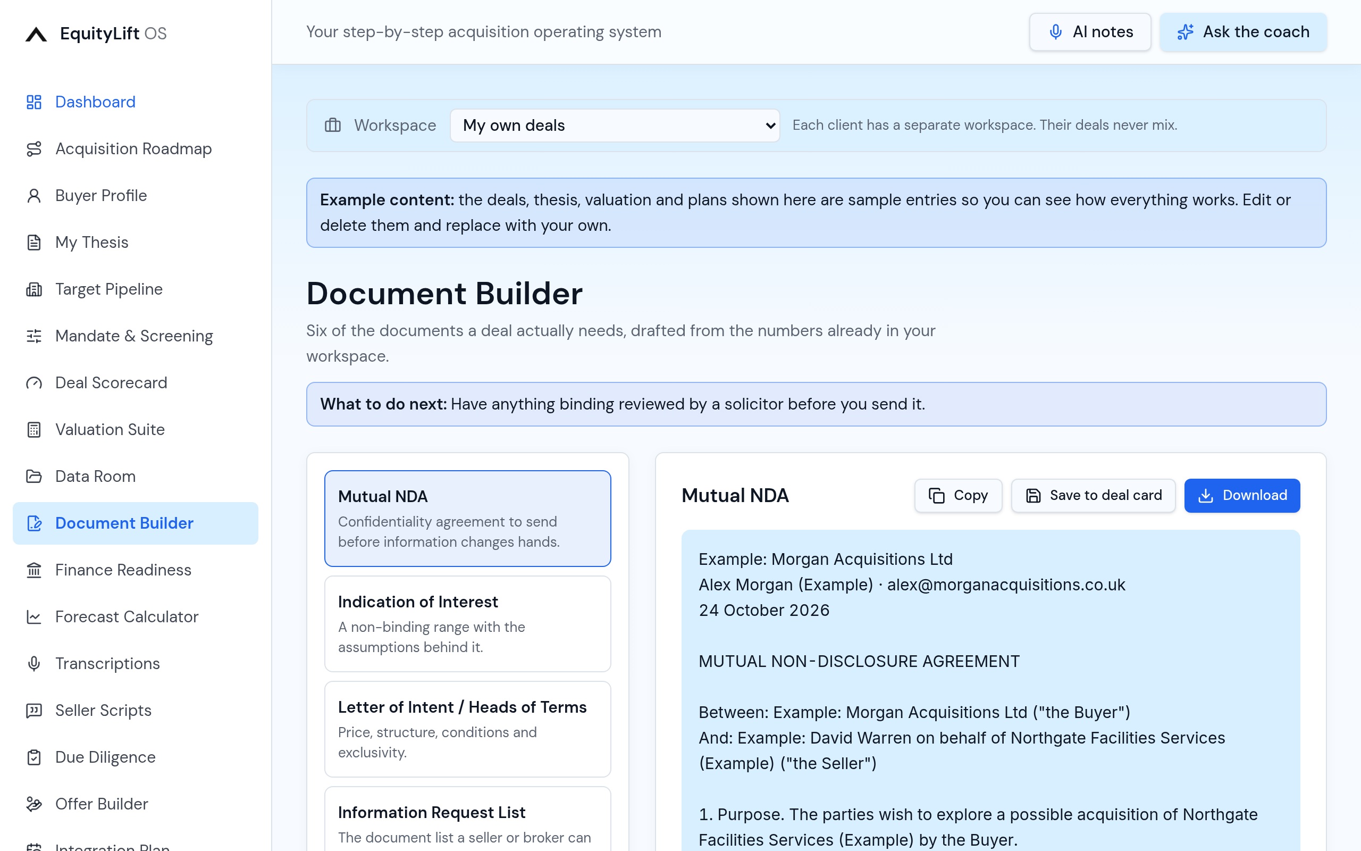Click the Seller Scripts quote icon
1361x851 pixels.
click(x=33, y=710)
